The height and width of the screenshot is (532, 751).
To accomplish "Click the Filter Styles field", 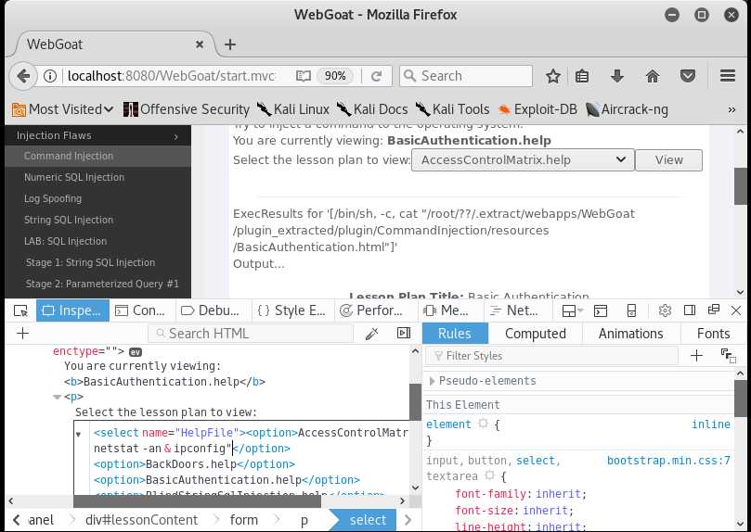I will (x=551, y=356).
